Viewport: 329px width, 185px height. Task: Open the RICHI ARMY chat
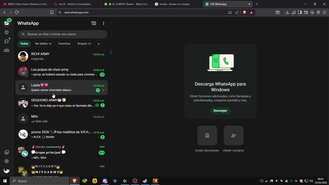[x=62, y=56]
